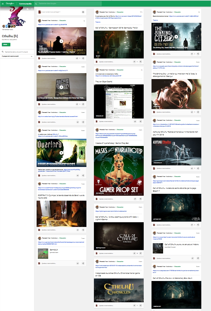Share the 'Trouver Objet Caché' post
This screenshot has width=211, height=311.
(141, 121)
